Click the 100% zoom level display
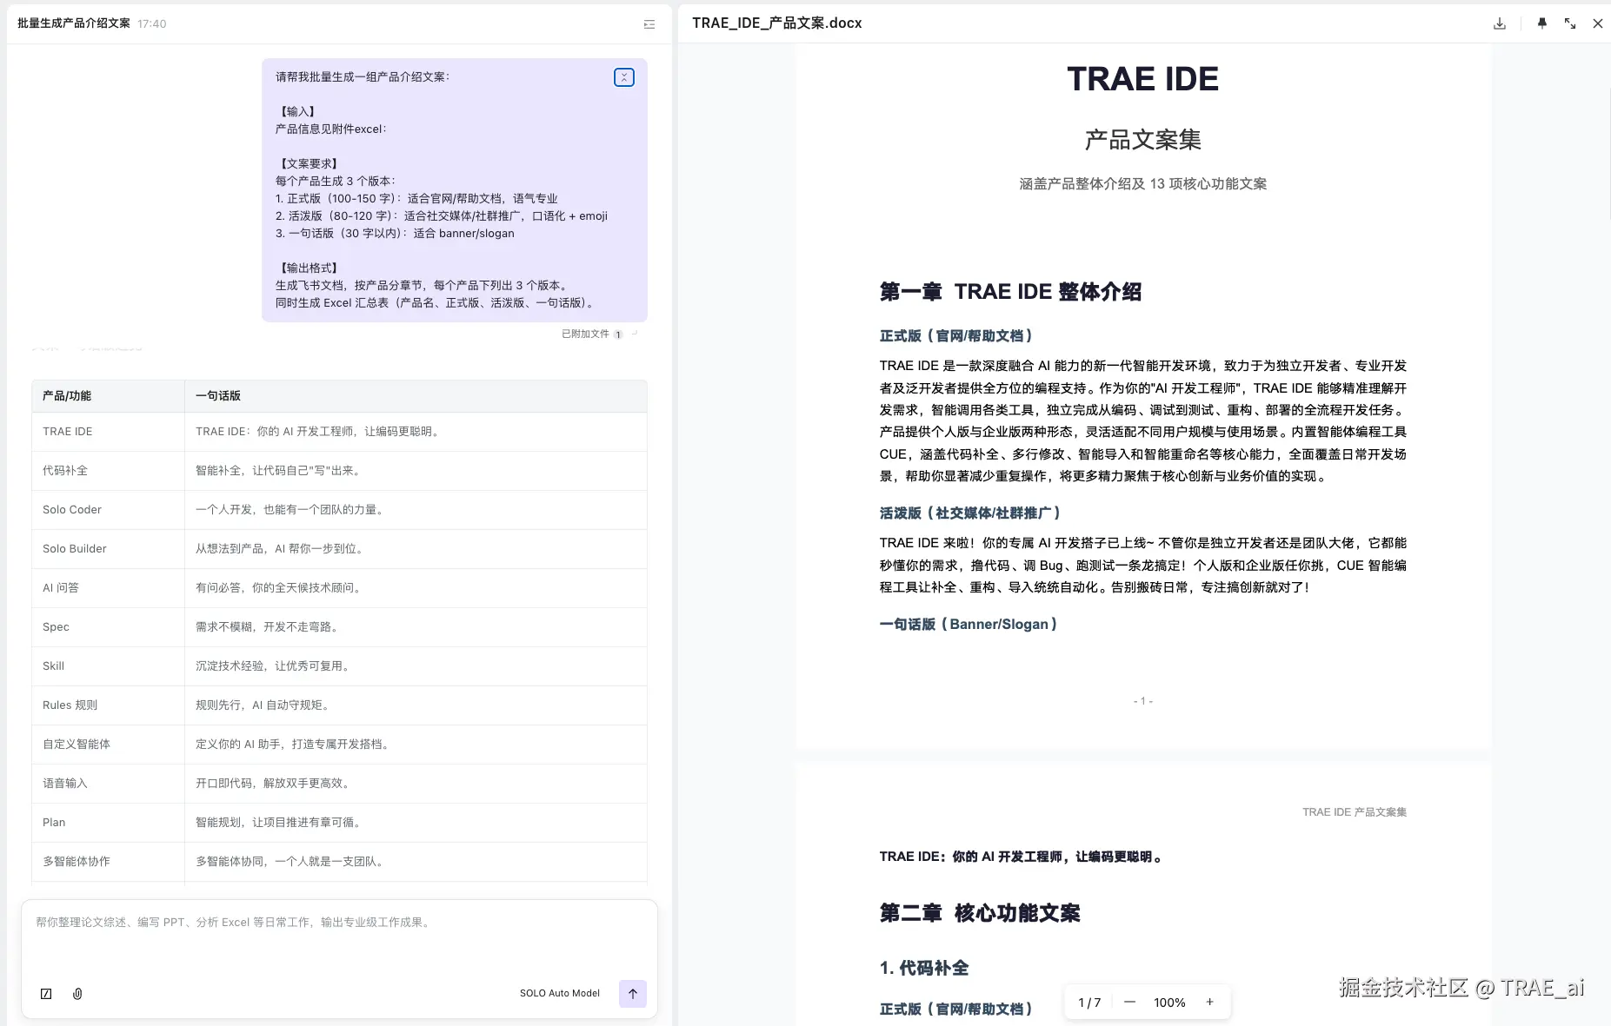This screenshot has height=1026, width=1611. coord(1169,1003)
